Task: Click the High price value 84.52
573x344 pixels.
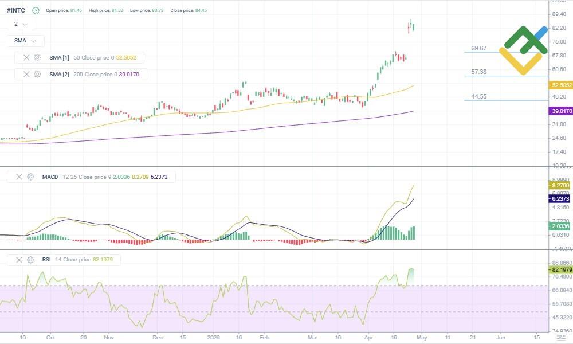Action: coord(117,10)
